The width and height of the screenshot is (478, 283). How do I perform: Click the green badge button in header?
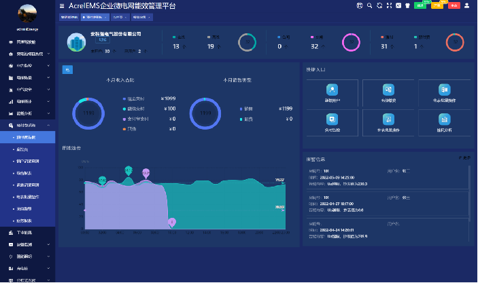click(x=420, y=5)
